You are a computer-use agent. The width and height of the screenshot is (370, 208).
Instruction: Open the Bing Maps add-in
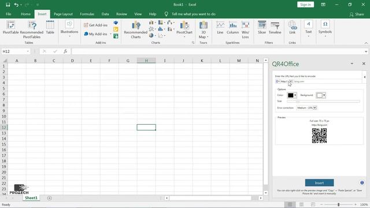pyautogui.click(x=116, y=29)
